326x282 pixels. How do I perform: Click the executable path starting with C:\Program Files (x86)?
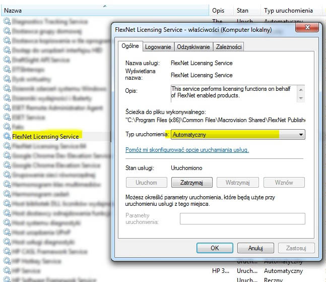(x=215, y=120)
